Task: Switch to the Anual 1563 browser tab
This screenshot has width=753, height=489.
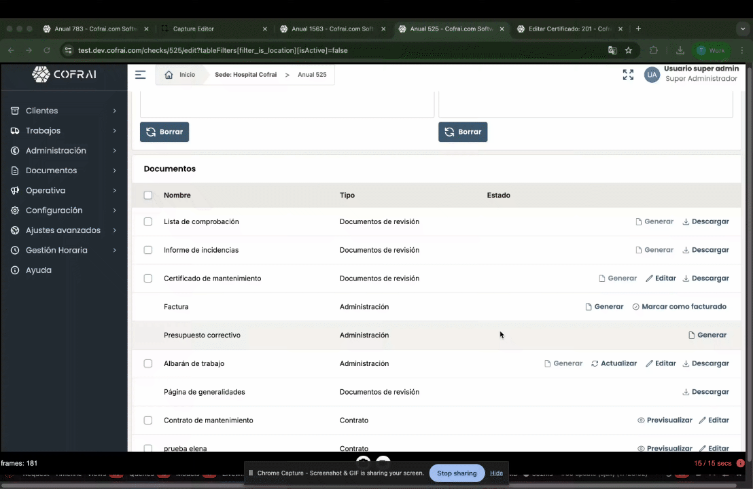Action: [331, 29]
